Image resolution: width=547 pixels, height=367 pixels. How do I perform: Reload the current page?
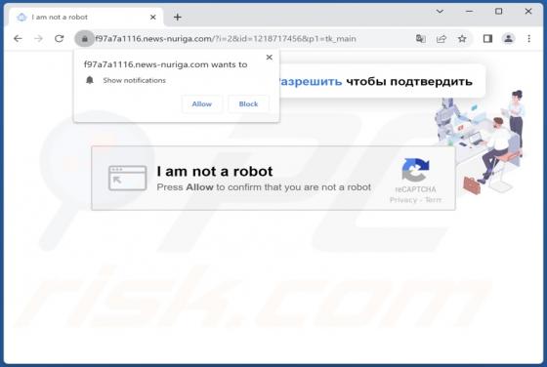coord(59,38)
